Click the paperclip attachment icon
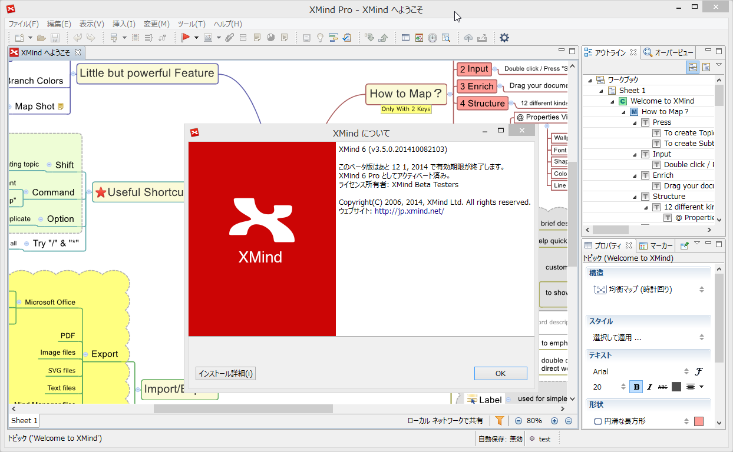 point(230,38)
